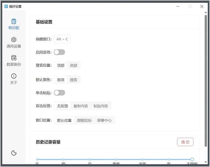Click the 无限制 end of history slider

192,159
